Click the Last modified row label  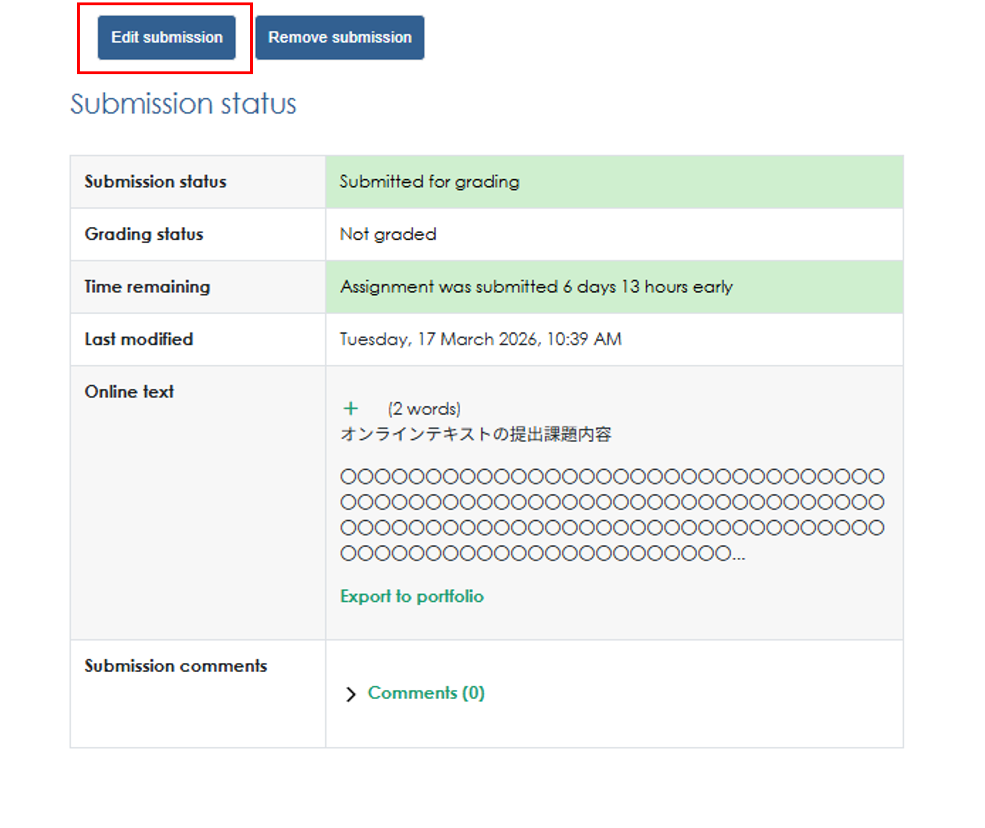(x=138, y=339)
